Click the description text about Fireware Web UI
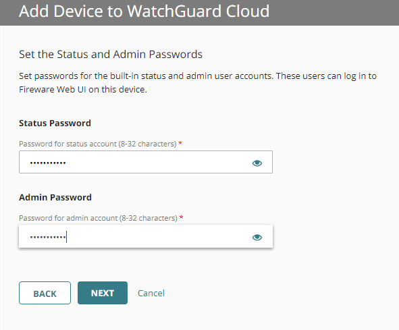Image resolution: width=399 pixels, height=330 pixels. 198,83
